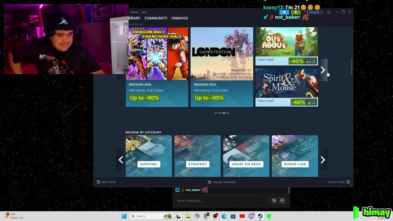393x221 pixels.
Task: Select second special offers carousel page dot
Action: click(x=220, y=113)
